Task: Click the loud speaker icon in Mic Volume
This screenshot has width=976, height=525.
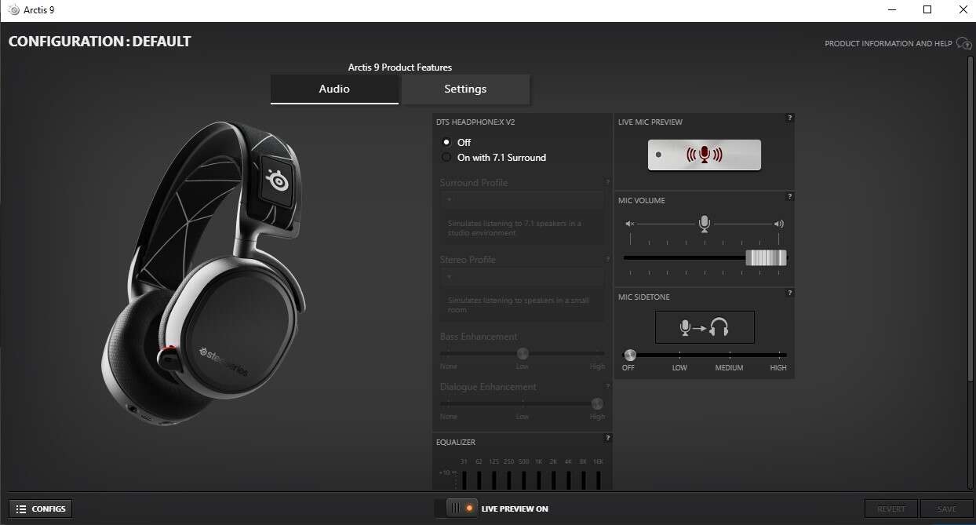Action: pyautogui.click(x=778, y=224)
